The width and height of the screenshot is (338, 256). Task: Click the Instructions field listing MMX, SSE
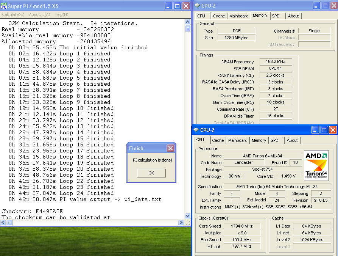[277, 207]
